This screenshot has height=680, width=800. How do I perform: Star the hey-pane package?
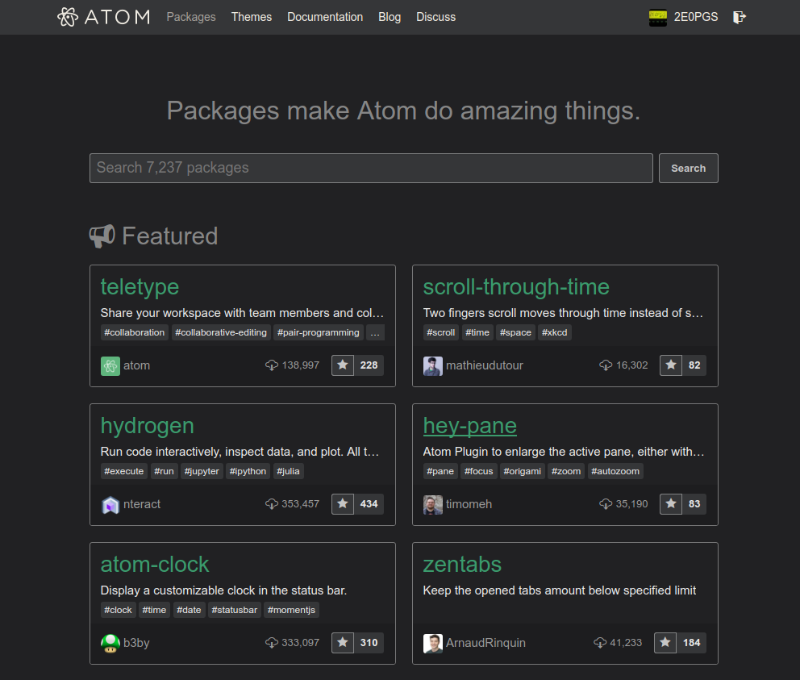[x=671, y=504]
